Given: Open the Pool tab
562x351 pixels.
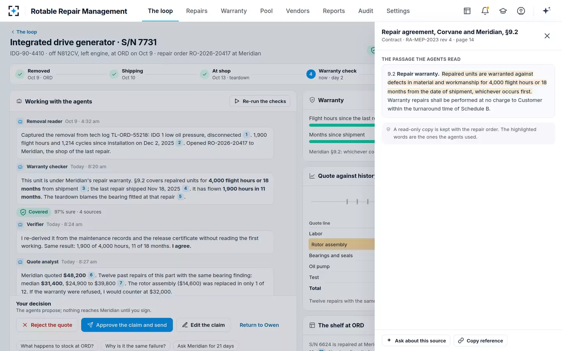Looking at the screenshot, I should [267, 11].
